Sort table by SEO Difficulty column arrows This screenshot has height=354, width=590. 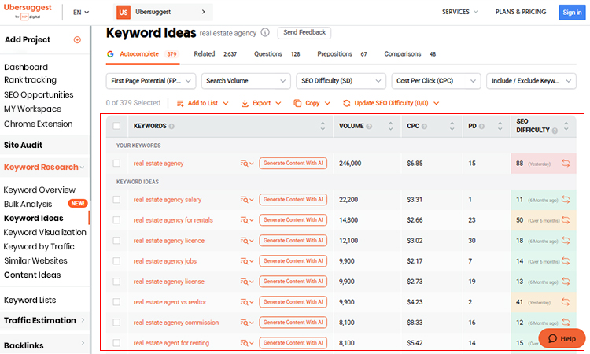[x=566, y=126]
